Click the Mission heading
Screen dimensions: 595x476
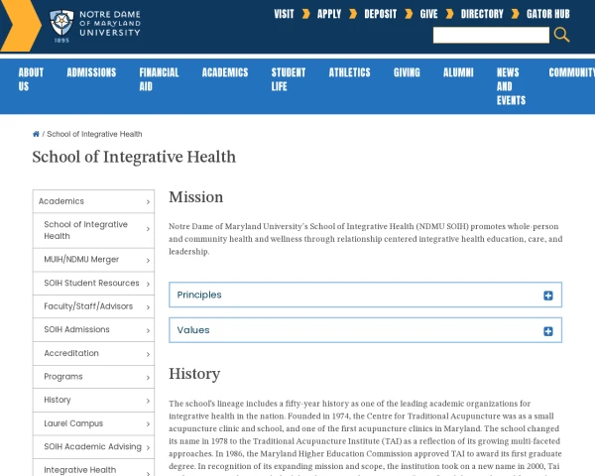[195, 197]
